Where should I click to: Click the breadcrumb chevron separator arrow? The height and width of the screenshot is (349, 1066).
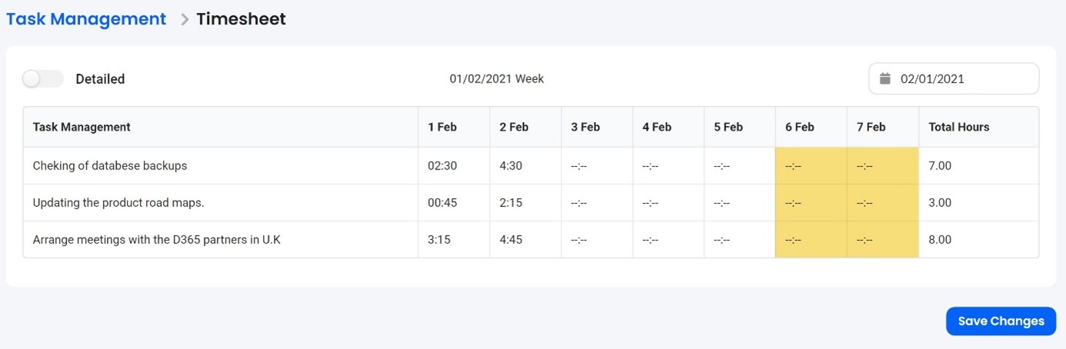(185, 20)
